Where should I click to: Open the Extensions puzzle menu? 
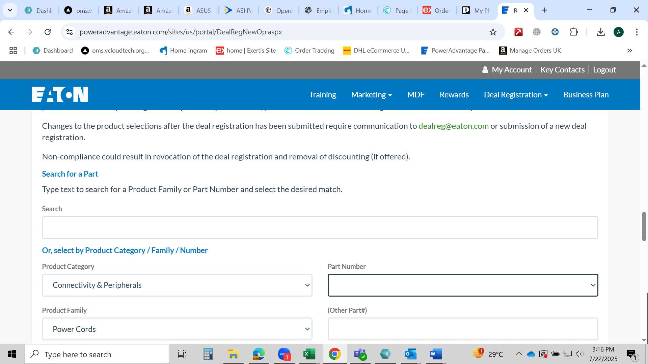tap(573, 32)
